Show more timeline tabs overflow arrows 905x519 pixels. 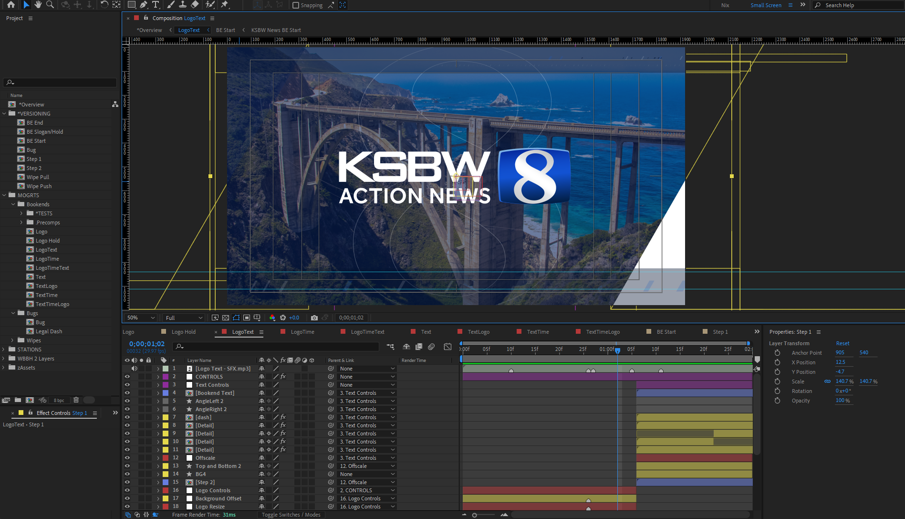click(757, 331)
